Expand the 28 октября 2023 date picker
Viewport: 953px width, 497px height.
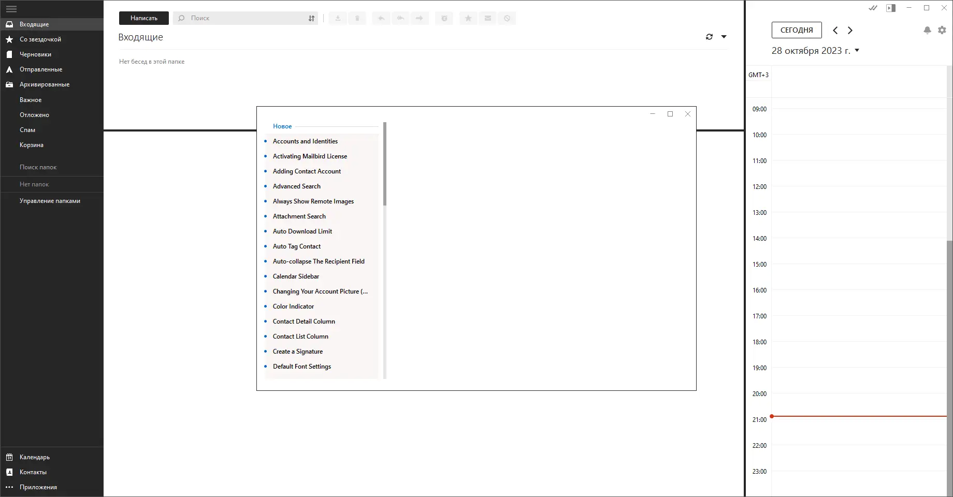[x=857, y=50]
